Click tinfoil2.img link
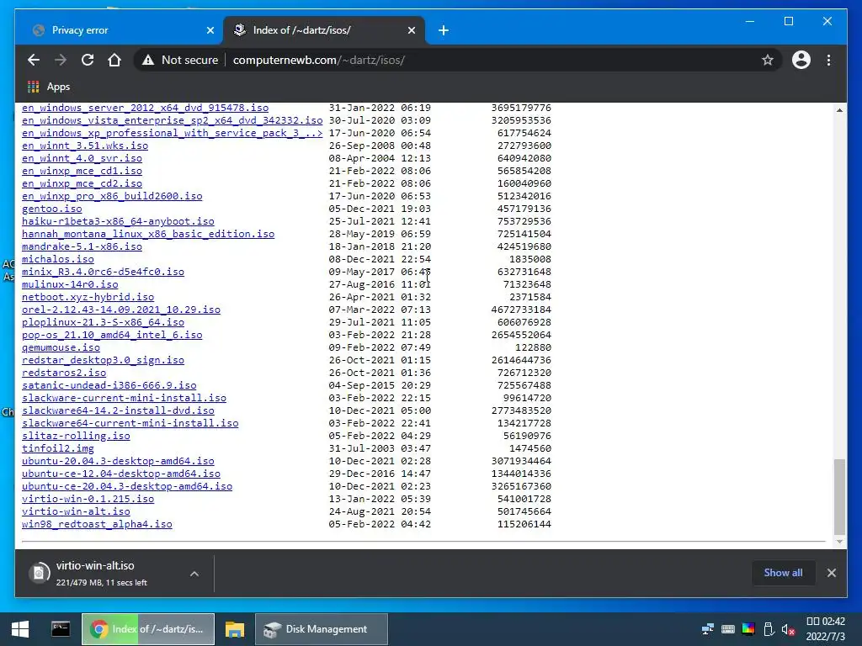Viewport: 862px width, 646px height. [x=58, y=449]
